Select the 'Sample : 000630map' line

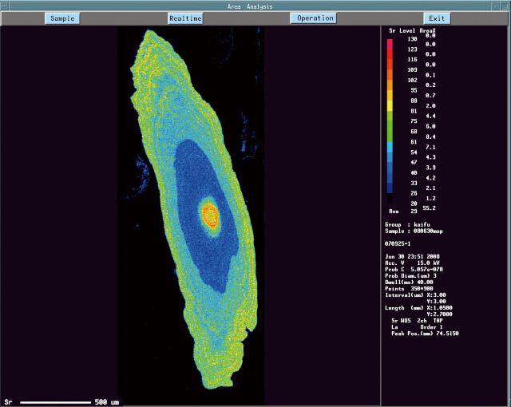(414, 231)
